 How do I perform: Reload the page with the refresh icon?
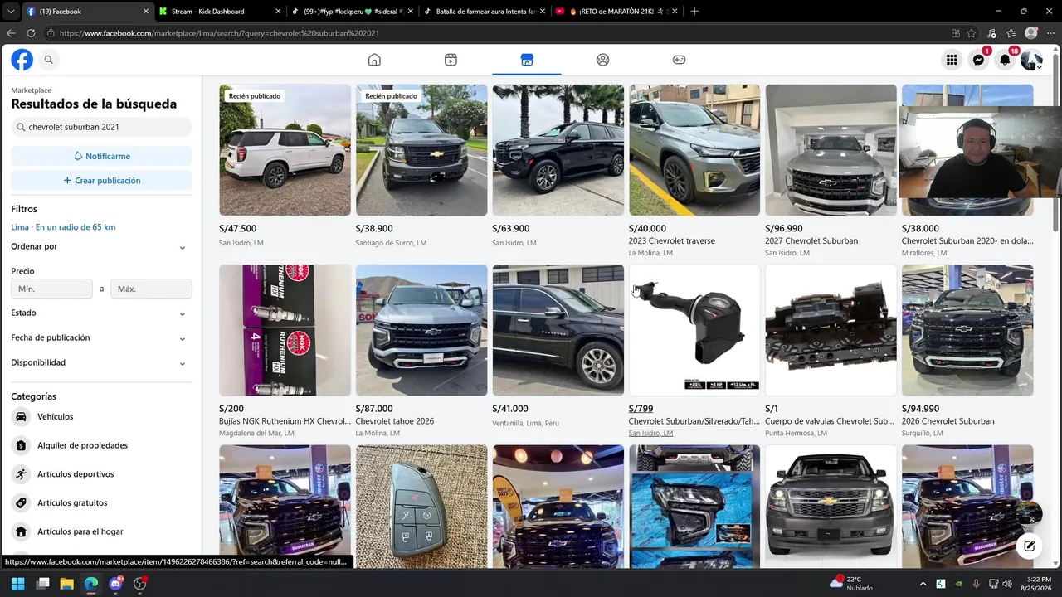tap(31, 33)
